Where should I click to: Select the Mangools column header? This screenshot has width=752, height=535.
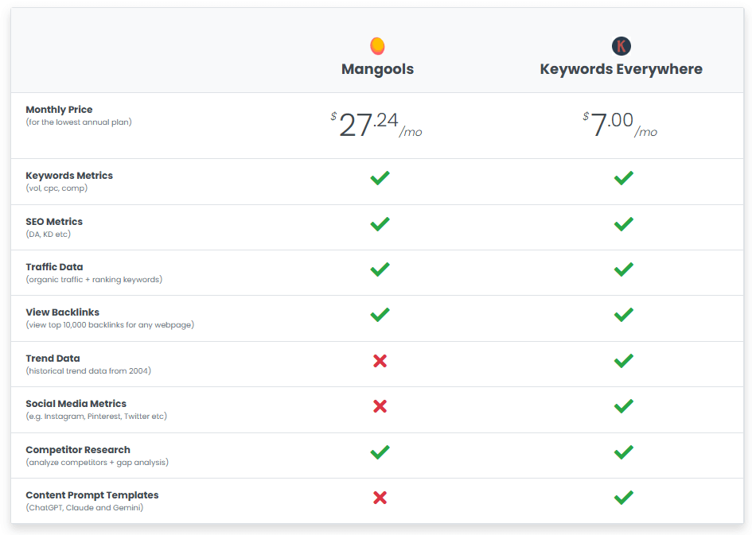click(x=377, y=68)
